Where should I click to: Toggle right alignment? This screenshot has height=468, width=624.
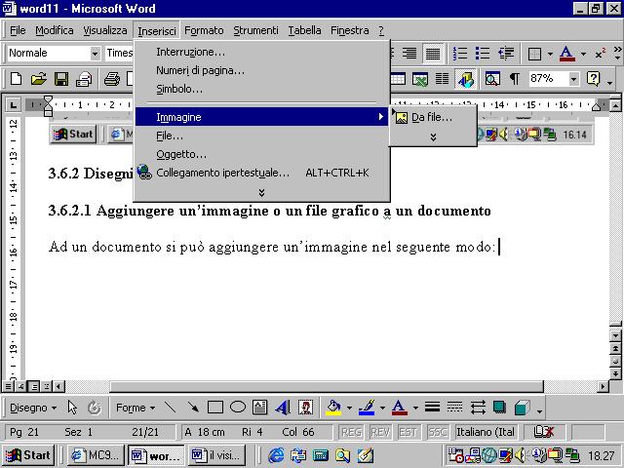click(x=409, y=53)
